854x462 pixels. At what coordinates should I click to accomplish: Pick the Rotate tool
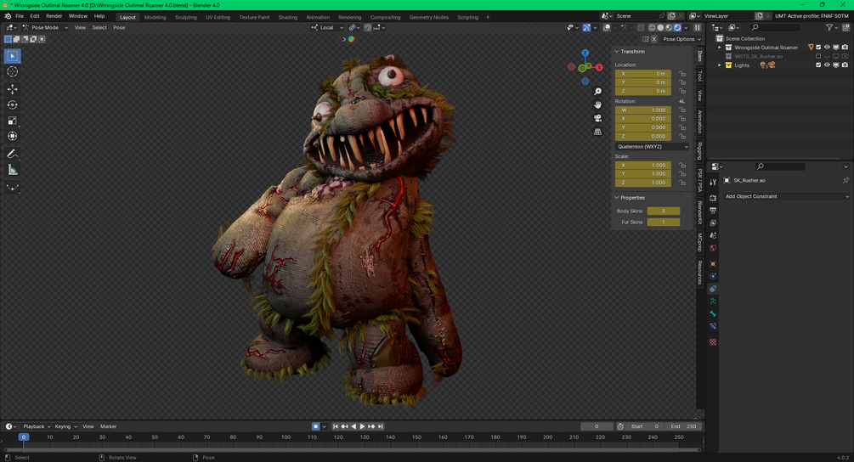pos(13,105)
